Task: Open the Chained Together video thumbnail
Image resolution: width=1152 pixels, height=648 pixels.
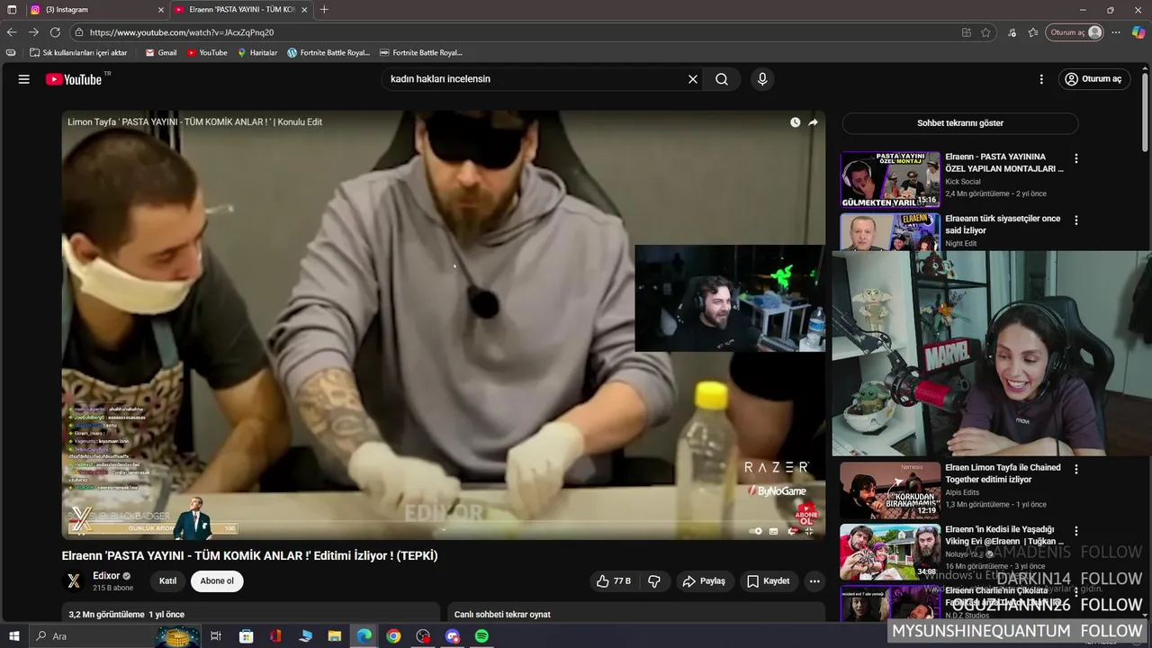Action: pos(890,490)
